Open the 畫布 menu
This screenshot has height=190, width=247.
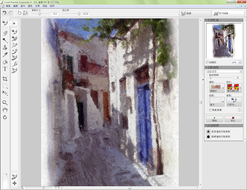(23, 6)
